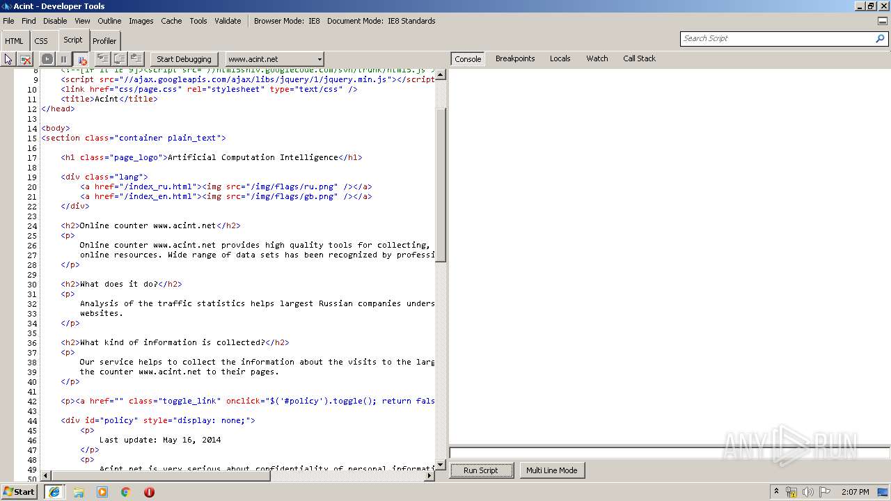Show hidden system tray icons
The width and height of the screenshot is (891, 501).
click(x=776, y=492)
